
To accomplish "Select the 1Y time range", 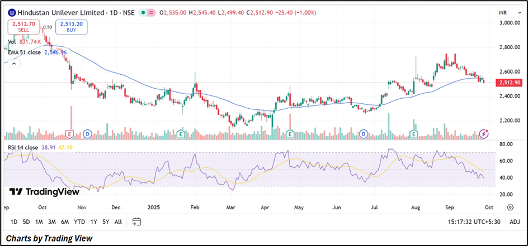I will click(x=93, y=221).
